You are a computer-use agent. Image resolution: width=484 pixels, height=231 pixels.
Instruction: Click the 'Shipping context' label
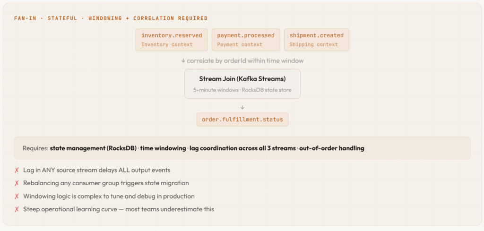tap(313, 45)
